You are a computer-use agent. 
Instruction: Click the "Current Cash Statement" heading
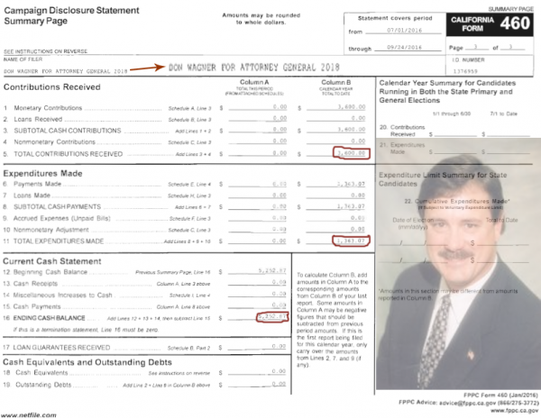tap(52, 261)
